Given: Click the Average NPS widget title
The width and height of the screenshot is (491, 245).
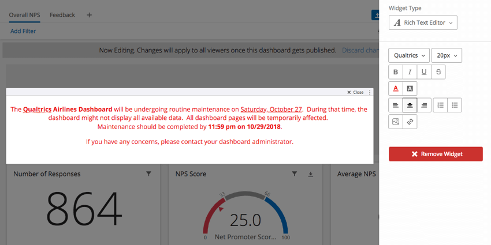Looking at the screenshot, I should (356, 174).
